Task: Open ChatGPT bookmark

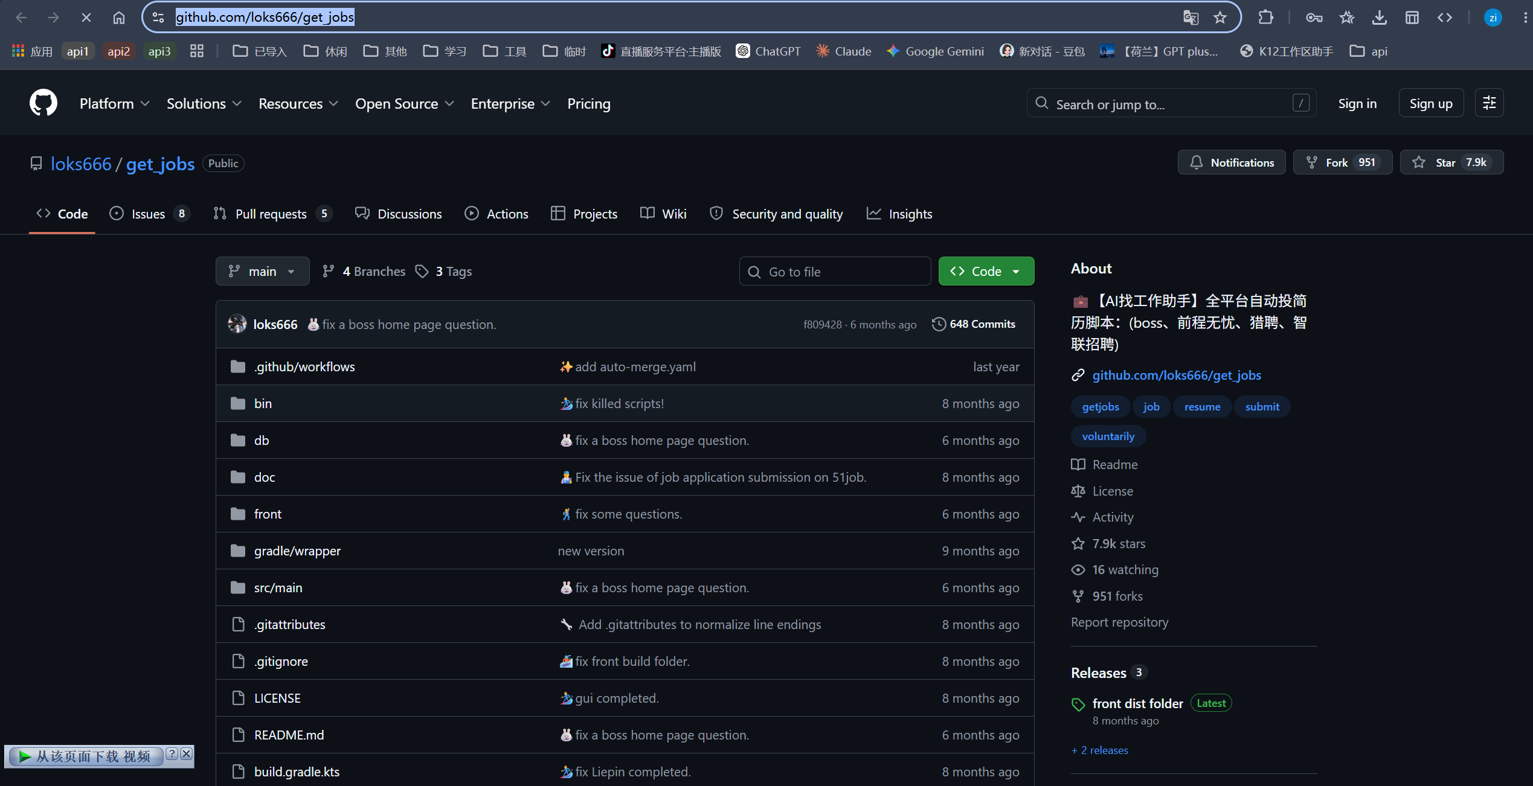Action: click(768, 51)
